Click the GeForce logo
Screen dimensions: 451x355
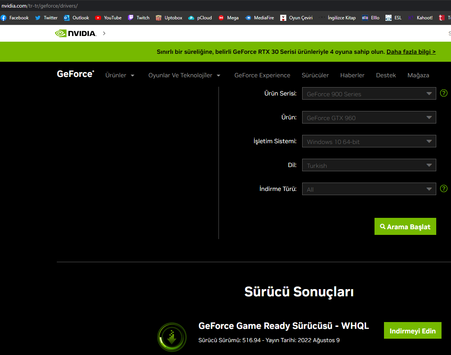click(75, 74)
